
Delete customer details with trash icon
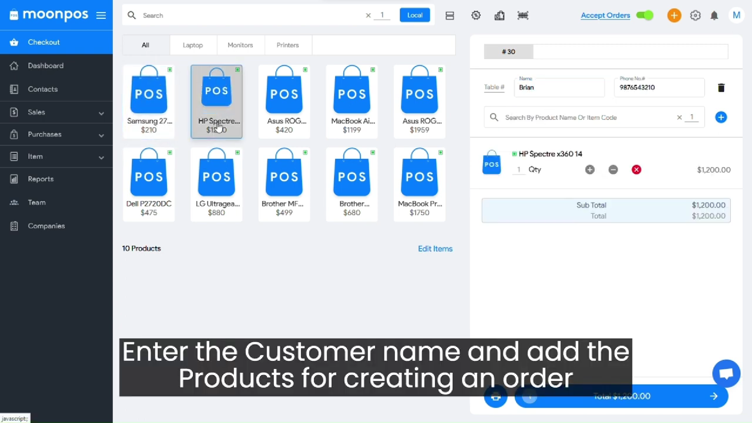[x=721, y=87]
